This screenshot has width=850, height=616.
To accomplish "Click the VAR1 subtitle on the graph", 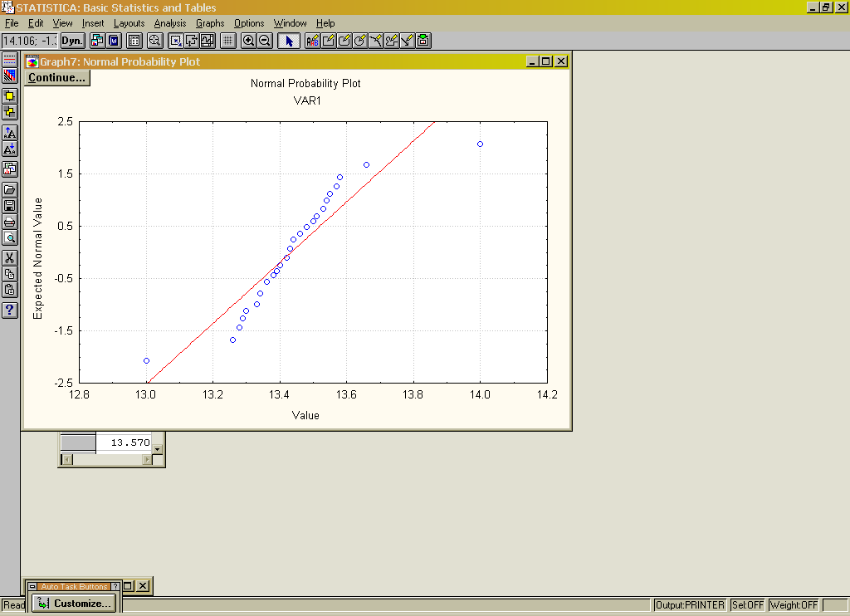I will click(x=307, y=100).
